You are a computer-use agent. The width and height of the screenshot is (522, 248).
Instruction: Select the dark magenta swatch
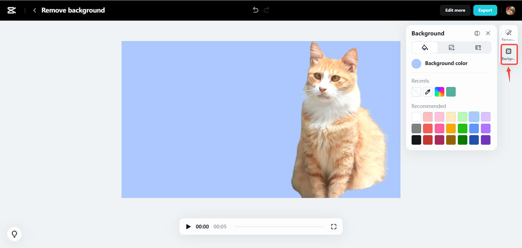[439, 140]
